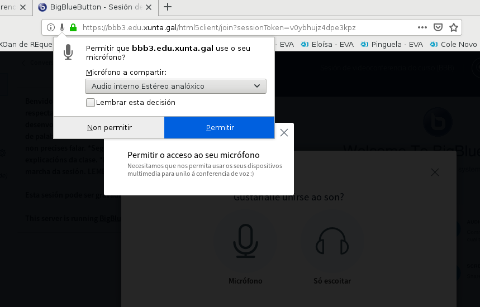
Task: Close the microphone access notice dialog
Action: (x=284, y=132)
